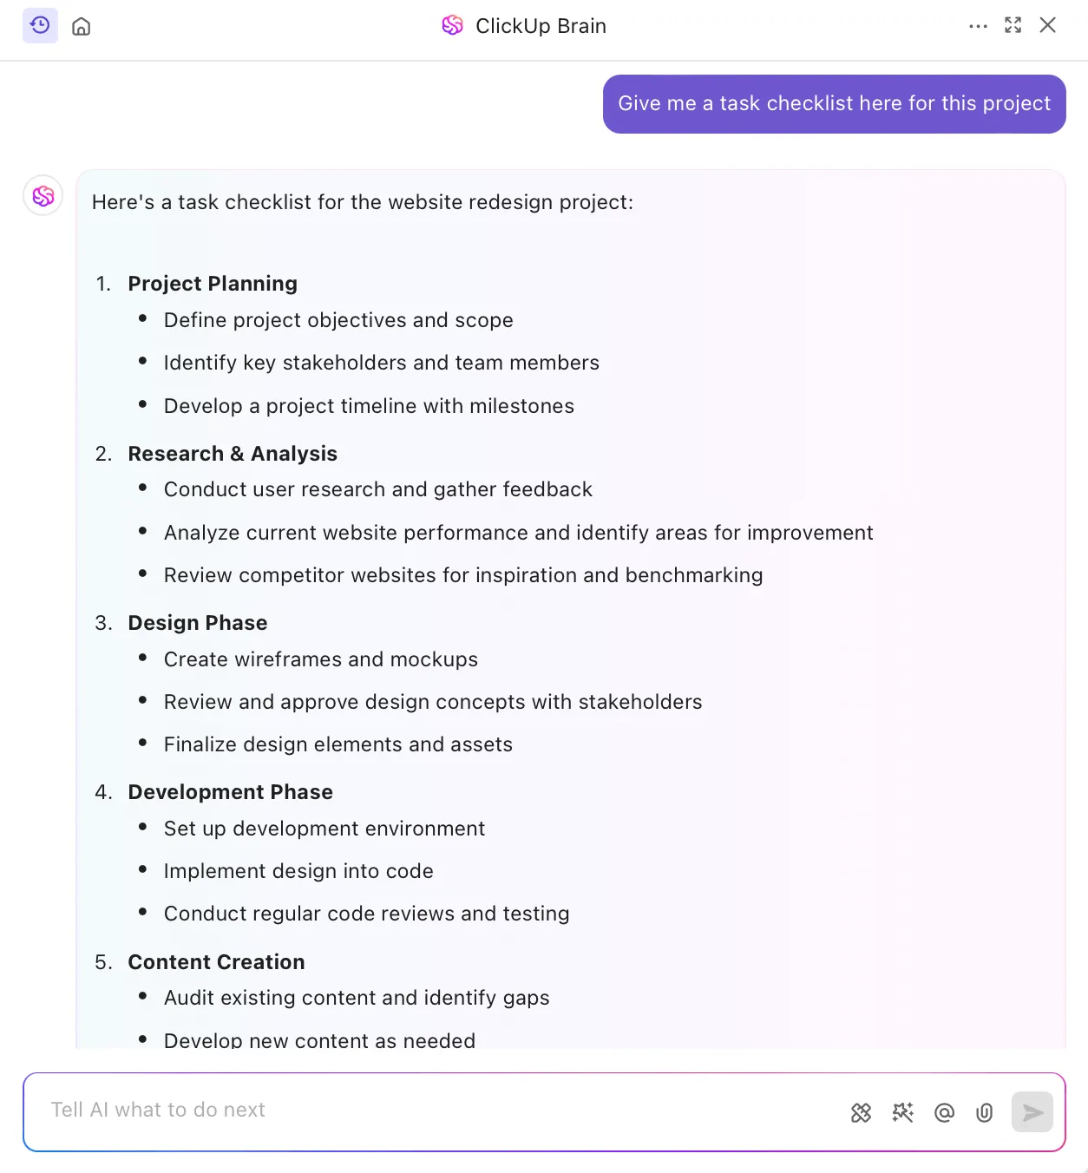This screenshot has width=1088, height=1173.
Task: Click the ClickUp Brain avatar beside response
Action: pos(43,196)
